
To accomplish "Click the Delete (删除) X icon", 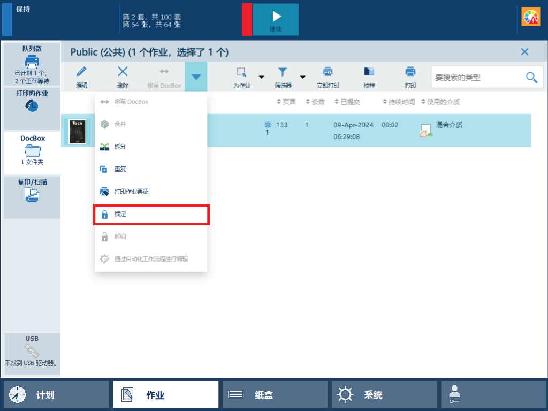I will 123,72.
